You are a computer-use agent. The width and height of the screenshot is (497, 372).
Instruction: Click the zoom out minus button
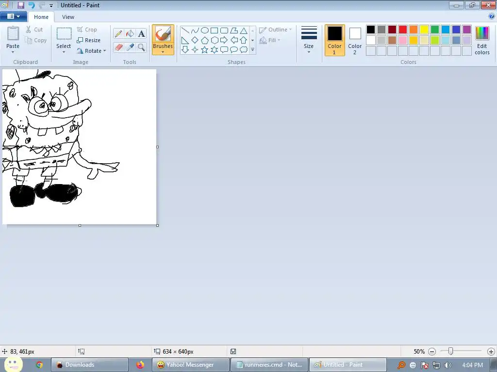pos(432,352)
